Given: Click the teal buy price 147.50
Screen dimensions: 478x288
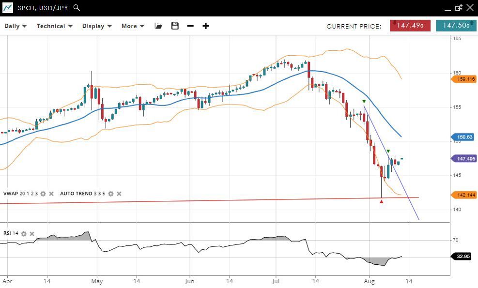Looking at the screenshot, I should point(456,26).
